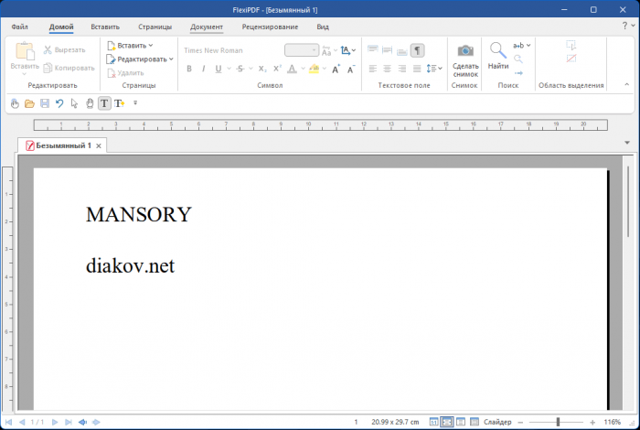Click the open folder icon in quick toolbar

pyautogui.click(x=29, y=103)
